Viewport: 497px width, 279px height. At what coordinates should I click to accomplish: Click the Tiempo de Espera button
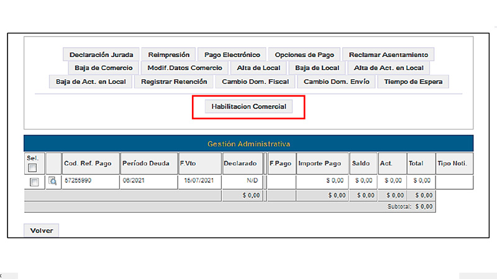pos(413,81)
